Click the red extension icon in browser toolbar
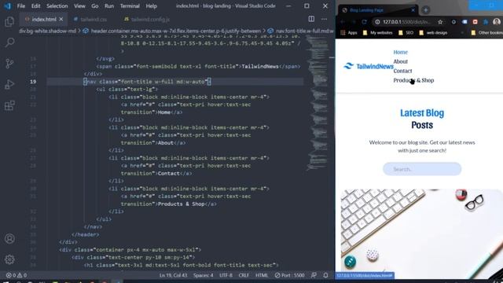 pos(475,22)
